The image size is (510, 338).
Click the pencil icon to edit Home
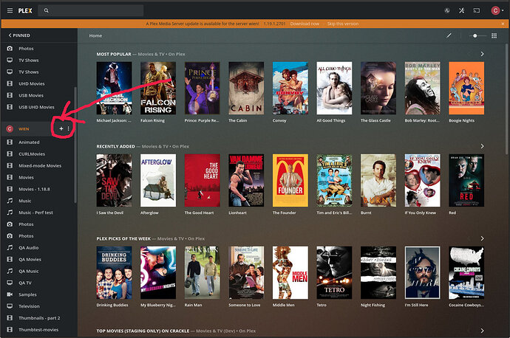[x=449, y=35]
